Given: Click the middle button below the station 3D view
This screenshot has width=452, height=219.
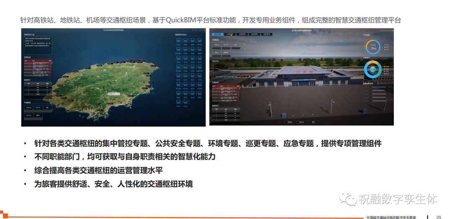Looking at the screenshot, I should [301, 122].
